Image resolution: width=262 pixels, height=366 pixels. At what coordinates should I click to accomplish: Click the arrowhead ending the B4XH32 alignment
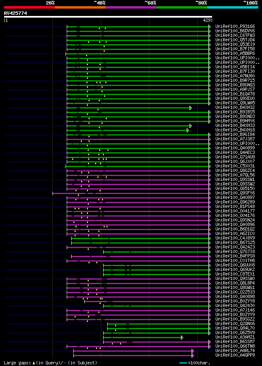tap(191, 108)
